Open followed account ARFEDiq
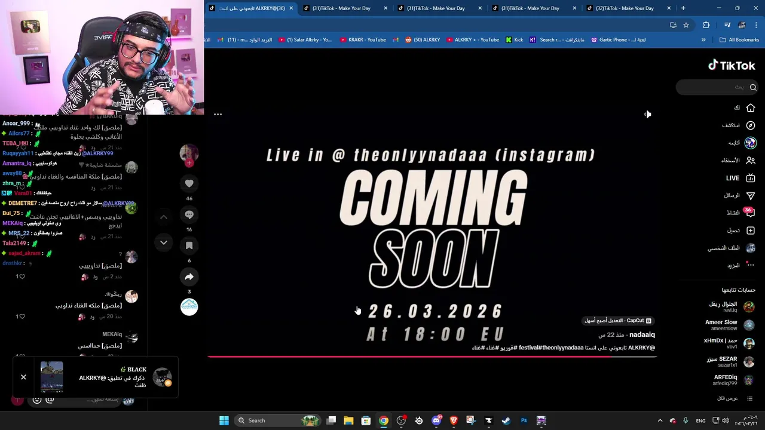 (x=734, y=380)
